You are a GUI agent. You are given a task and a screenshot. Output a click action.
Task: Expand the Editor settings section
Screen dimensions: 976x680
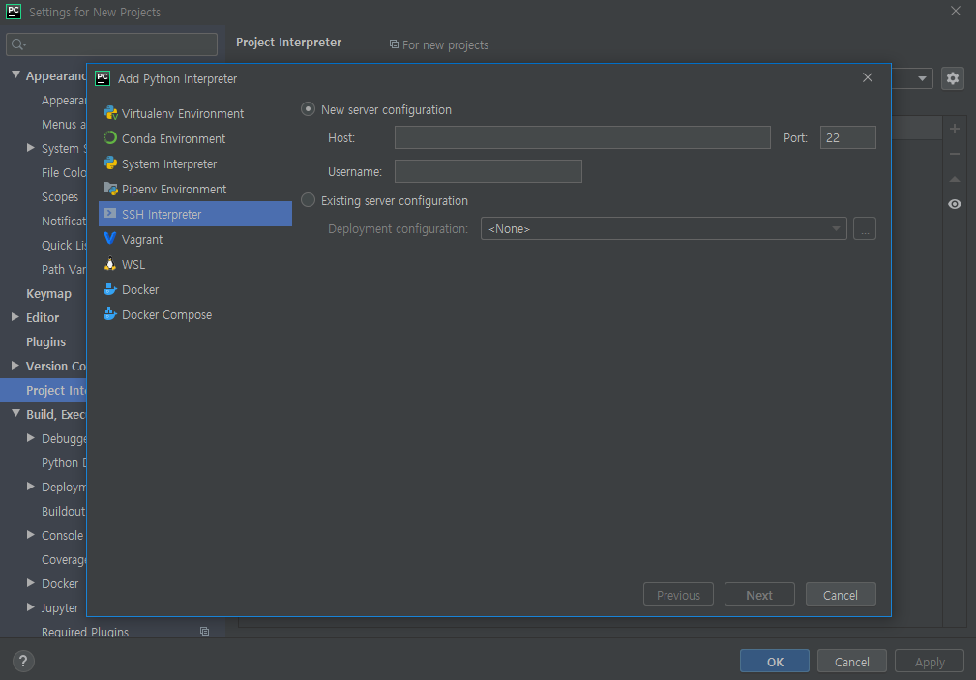[15, 317]
